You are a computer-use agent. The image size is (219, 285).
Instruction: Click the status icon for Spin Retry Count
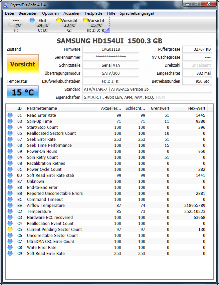[10, 157]
